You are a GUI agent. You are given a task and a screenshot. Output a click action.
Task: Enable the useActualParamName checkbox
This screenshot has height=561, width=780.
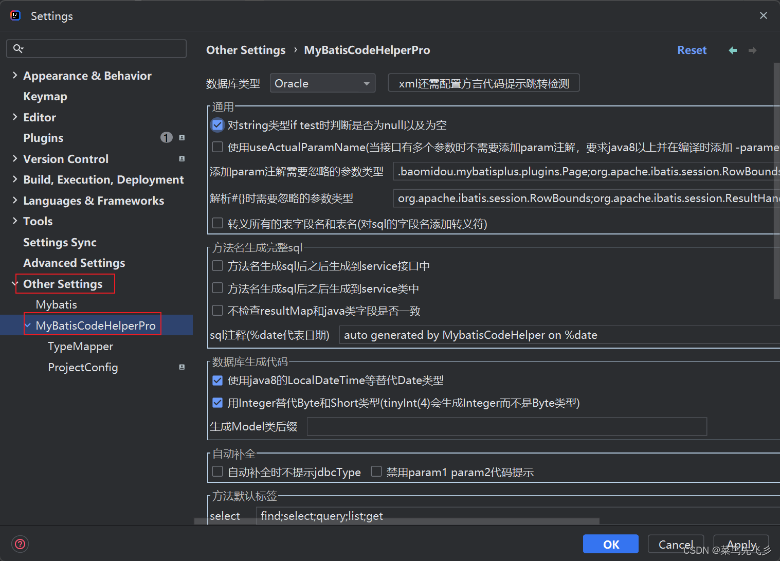tap(217, 147)
